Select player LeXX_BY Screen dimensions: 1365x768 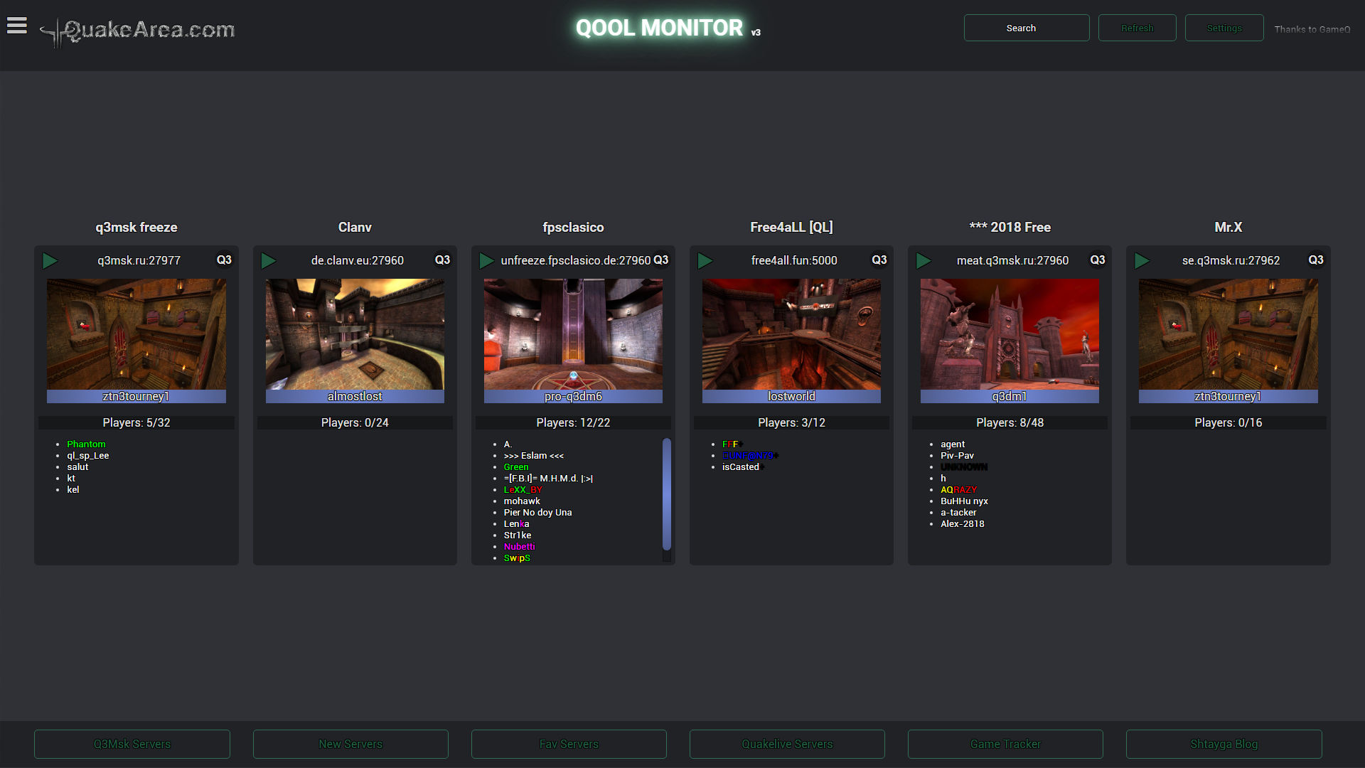(x=523, y=490)
